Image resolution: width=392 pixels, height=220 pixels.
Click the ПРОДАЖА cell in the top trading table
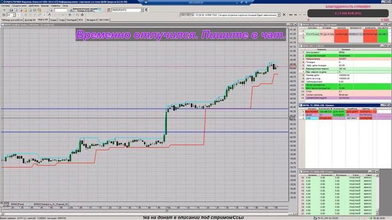[327, 34]
